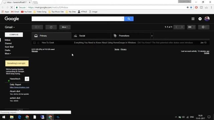214x120 pixels.
Task: Open the image bookmark
Action: click(x=93, y=12)
